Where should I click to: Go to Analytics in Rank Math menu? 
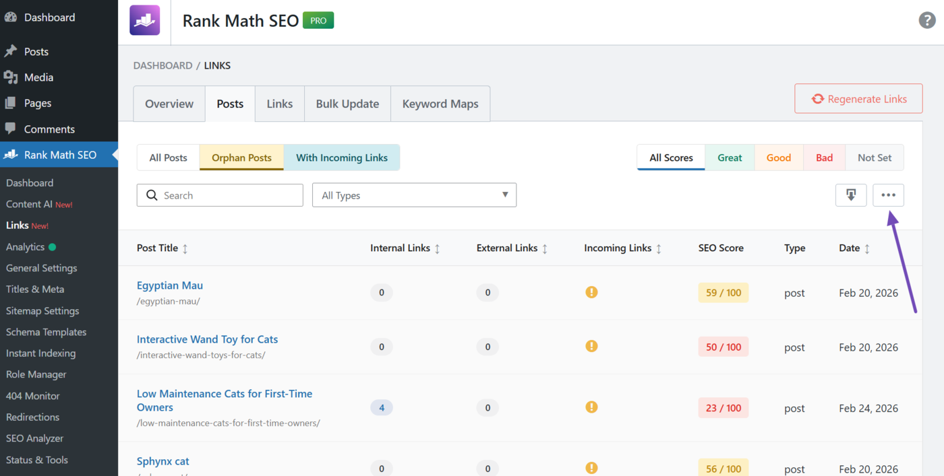(26, 246)
